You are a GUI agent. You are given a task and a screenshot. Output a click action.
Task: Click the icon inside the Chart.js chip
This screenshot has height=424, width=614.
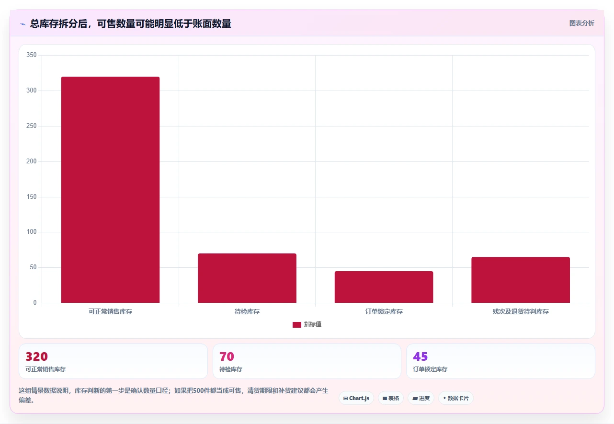(345, 398)
